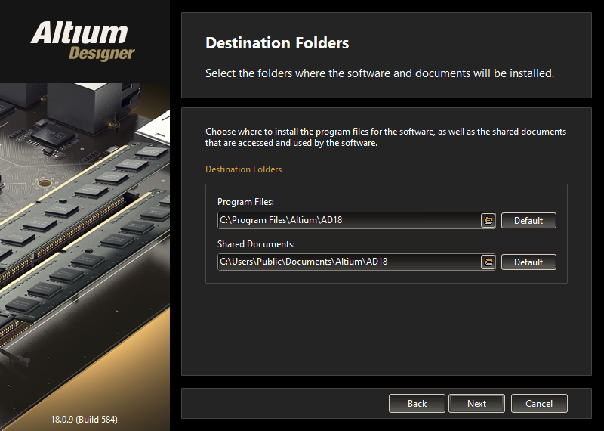
Task: Open folder browser for Program Files path
Action: 488,220
